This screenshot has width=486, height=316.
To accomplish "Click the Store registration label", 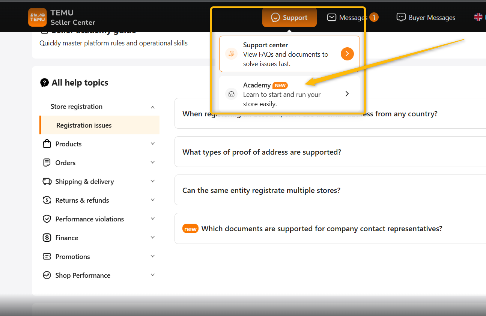I will (x=77, y=107).
